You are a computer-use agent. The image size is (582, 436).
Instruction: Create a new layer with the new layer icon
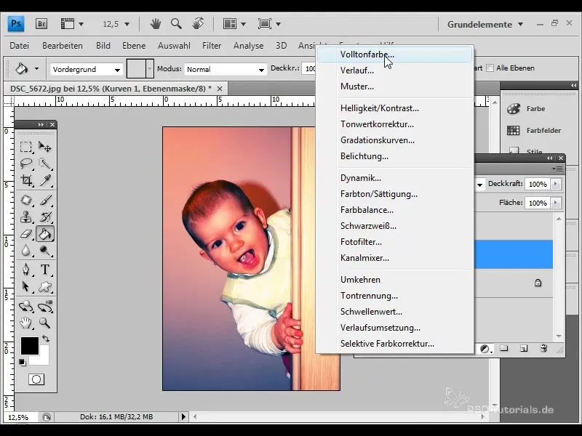pyautogui.click(x=524, y=348)
